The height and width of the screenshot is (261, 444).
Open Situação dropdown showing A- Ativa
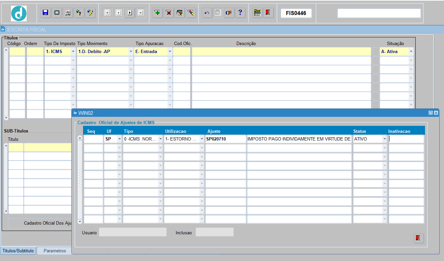coord(411,52)
